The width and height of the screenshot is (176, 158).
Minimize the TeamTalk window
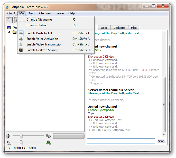coord(146,6)
